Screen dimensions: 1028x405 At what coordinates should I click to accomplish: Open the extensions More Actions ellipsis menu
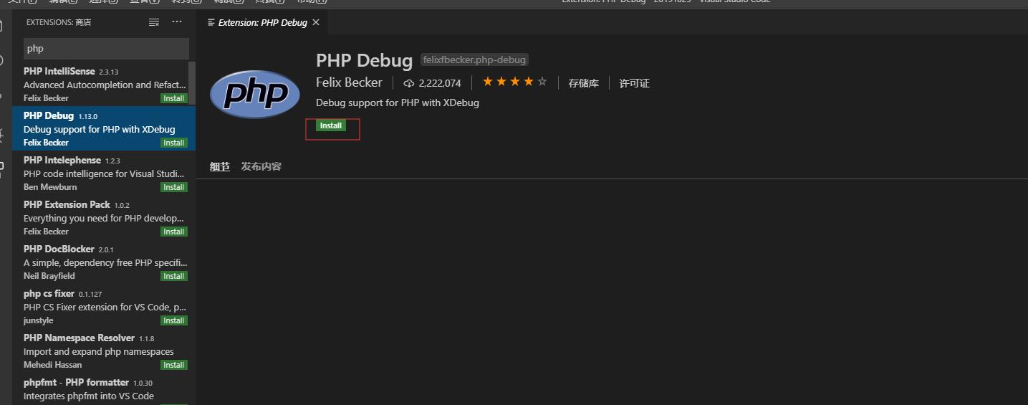(x=177, y=22)
